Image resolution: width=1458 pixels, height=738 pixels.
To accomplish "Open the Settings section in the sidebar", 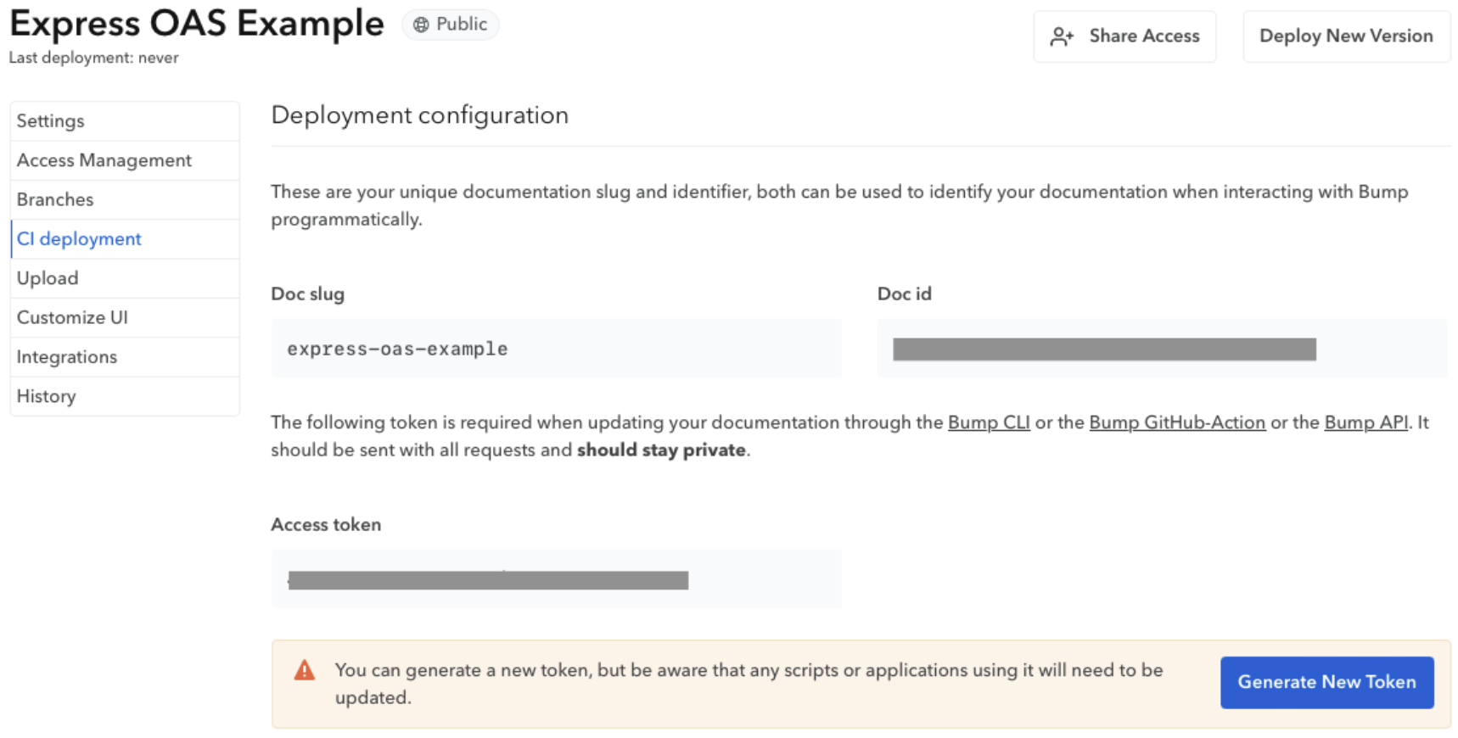I will 50,120.
